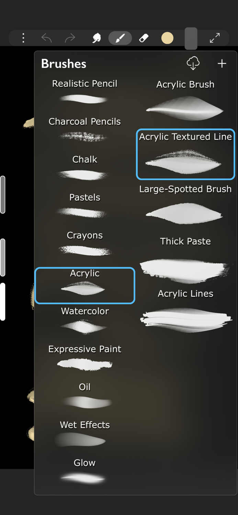
Task: Pick the Thick Paste brush
Action: click(185, 256)
